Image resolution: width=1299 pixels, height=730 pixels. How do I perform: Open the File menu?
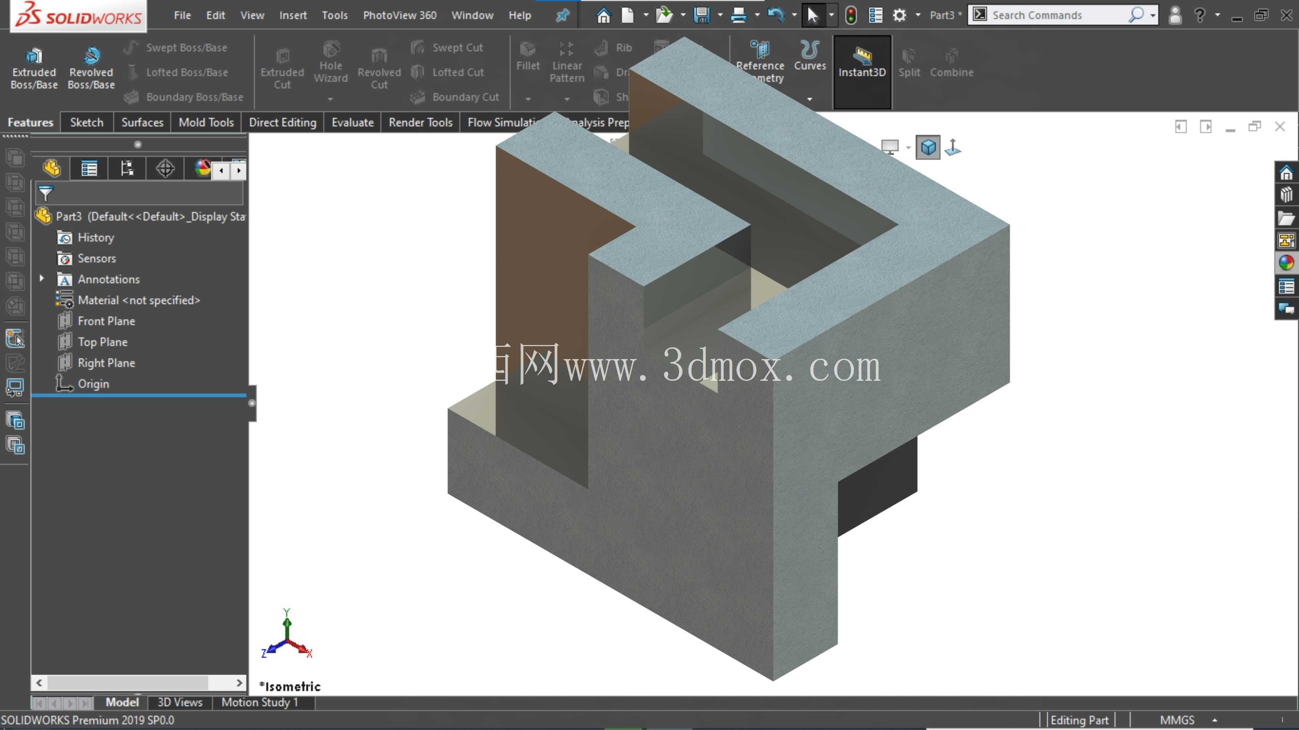(182, 15)
